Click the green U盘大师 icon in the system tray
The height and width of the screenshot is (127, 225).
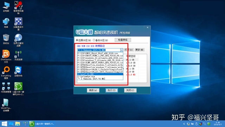point(209,124)
